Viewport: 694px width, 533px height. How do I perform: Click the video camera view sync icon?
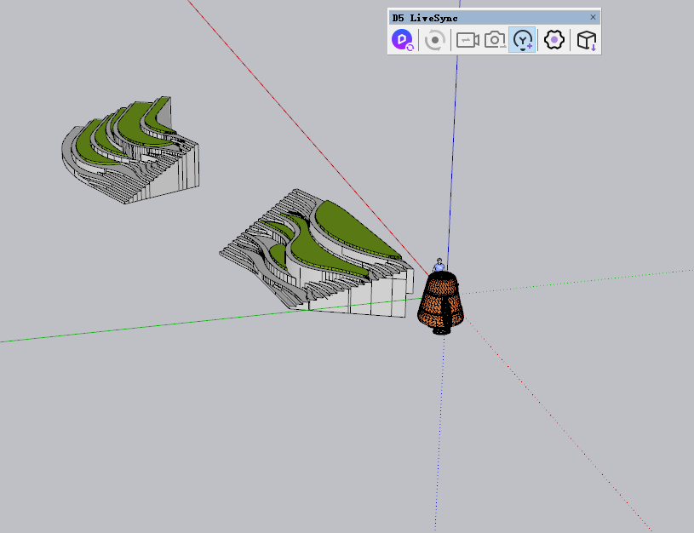[467, 39]
